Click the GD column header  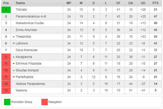143,3
